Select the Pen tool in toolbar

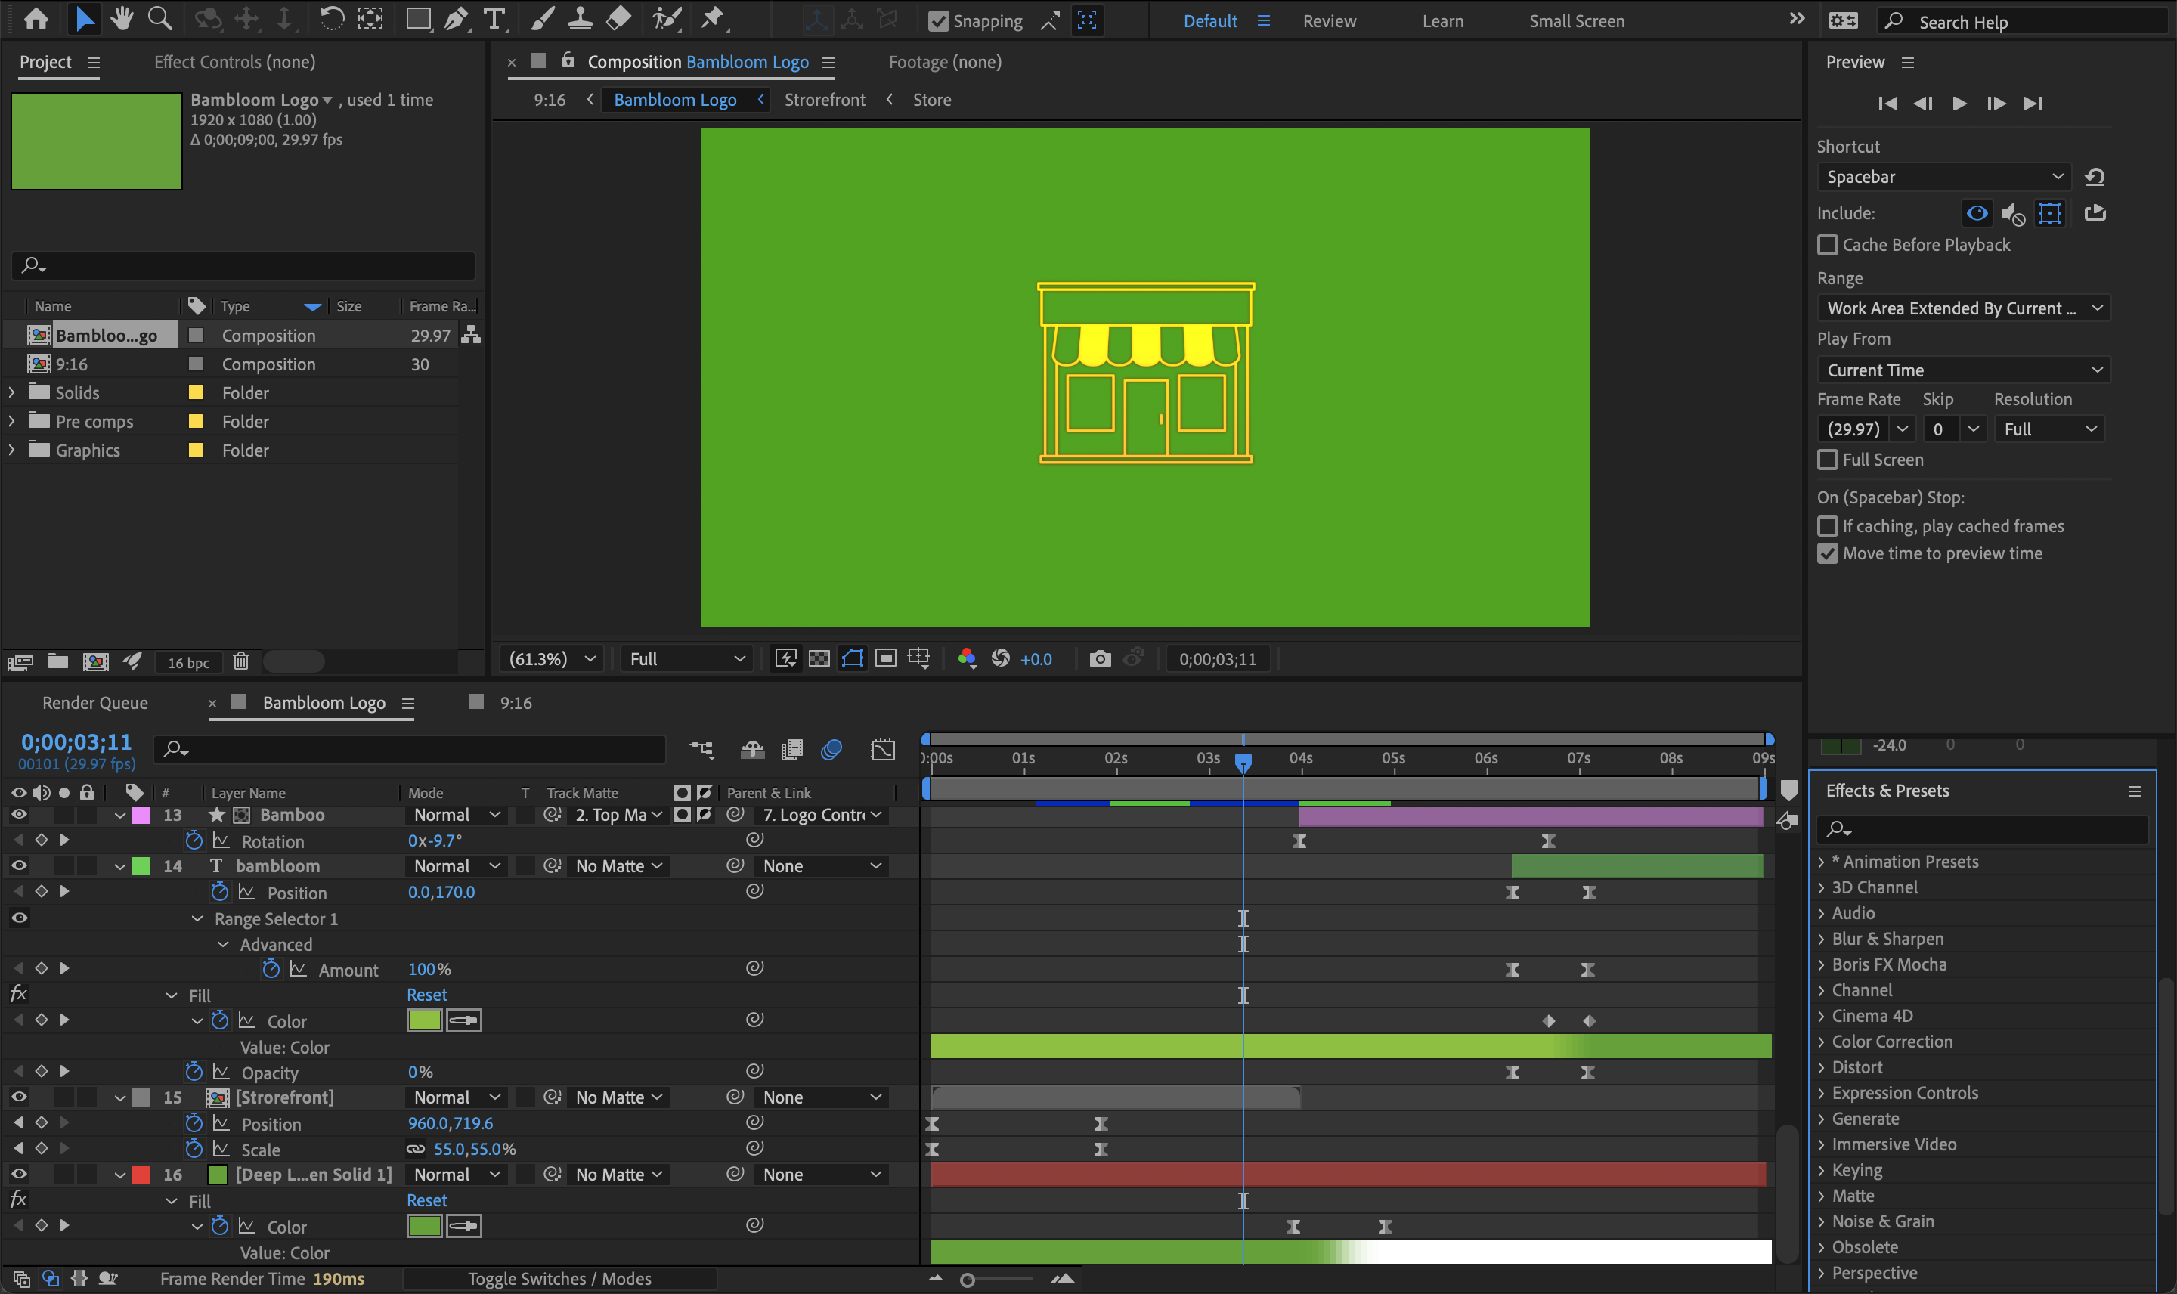(x=456, y=18)
